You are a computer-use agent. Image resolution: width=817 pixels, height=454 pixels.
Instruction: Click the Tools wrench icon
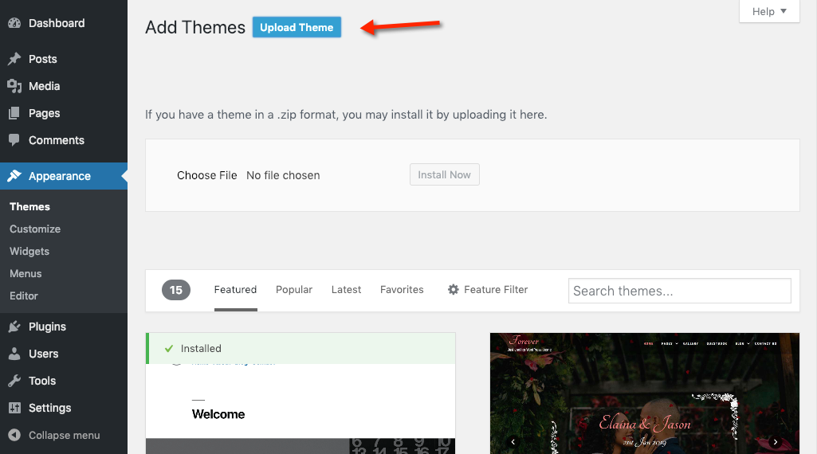14,381
